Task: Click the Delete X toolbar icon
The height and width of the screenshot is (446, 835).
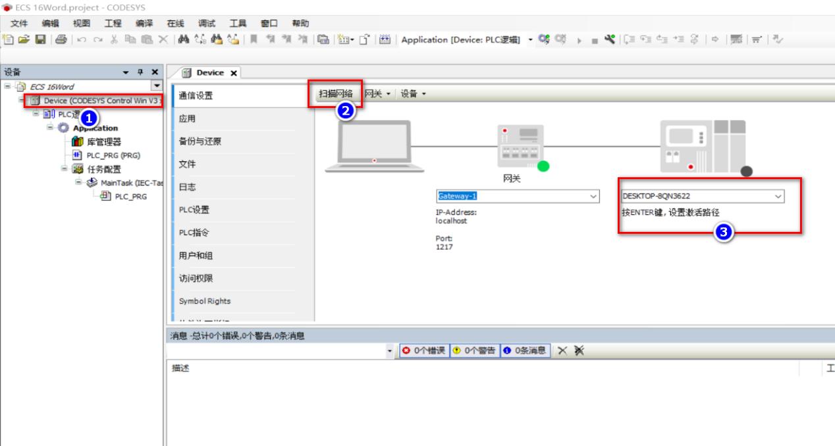Action: pyautogui.click(x=163, y=40)
